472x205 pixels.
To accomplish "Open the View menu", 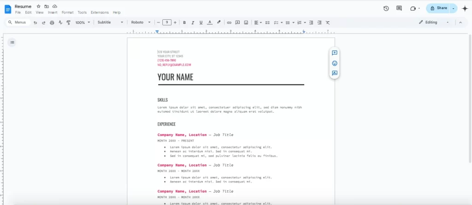I will pyautogui.click(x=40, y=12).
